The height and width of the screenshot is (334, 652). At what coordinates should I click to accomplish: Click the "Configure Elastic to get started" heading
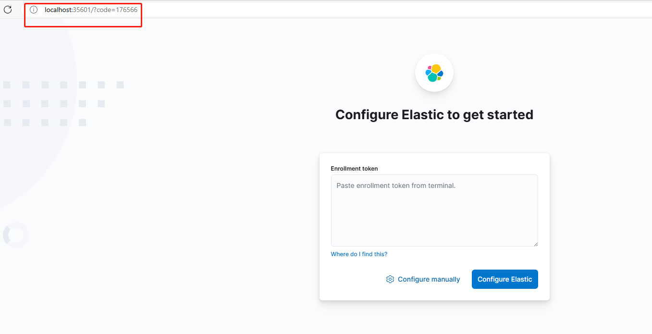434,115
